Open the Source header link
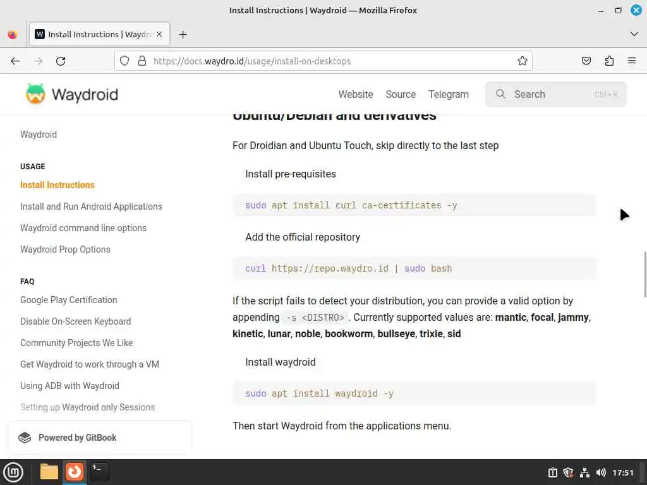 (401, 95)
